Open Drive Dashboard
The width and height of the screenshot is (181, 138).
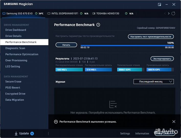tap(16, 30)
